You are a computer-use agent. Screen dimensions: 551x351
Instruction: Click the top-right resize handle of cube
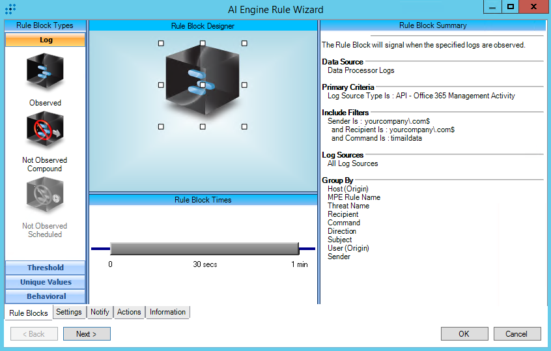(x=244, y=43)
